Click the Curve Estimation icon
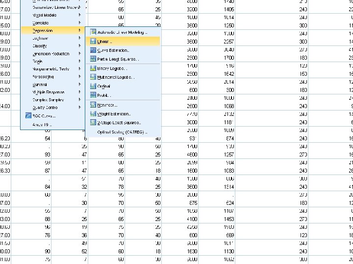Viewport: 353px width, 264px height. pos(93,50)
